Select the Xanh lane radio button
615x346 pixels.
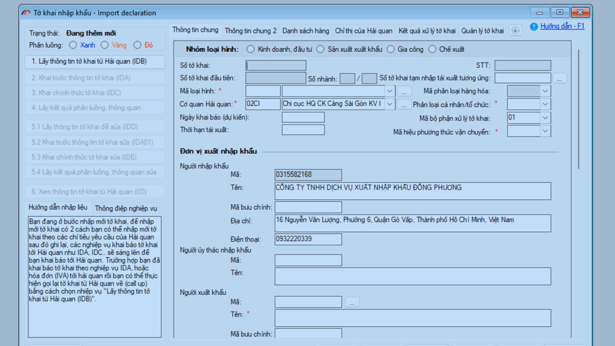[73, 45]
